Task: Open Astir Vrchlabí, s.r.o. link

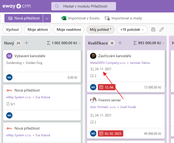Action: 103,107
